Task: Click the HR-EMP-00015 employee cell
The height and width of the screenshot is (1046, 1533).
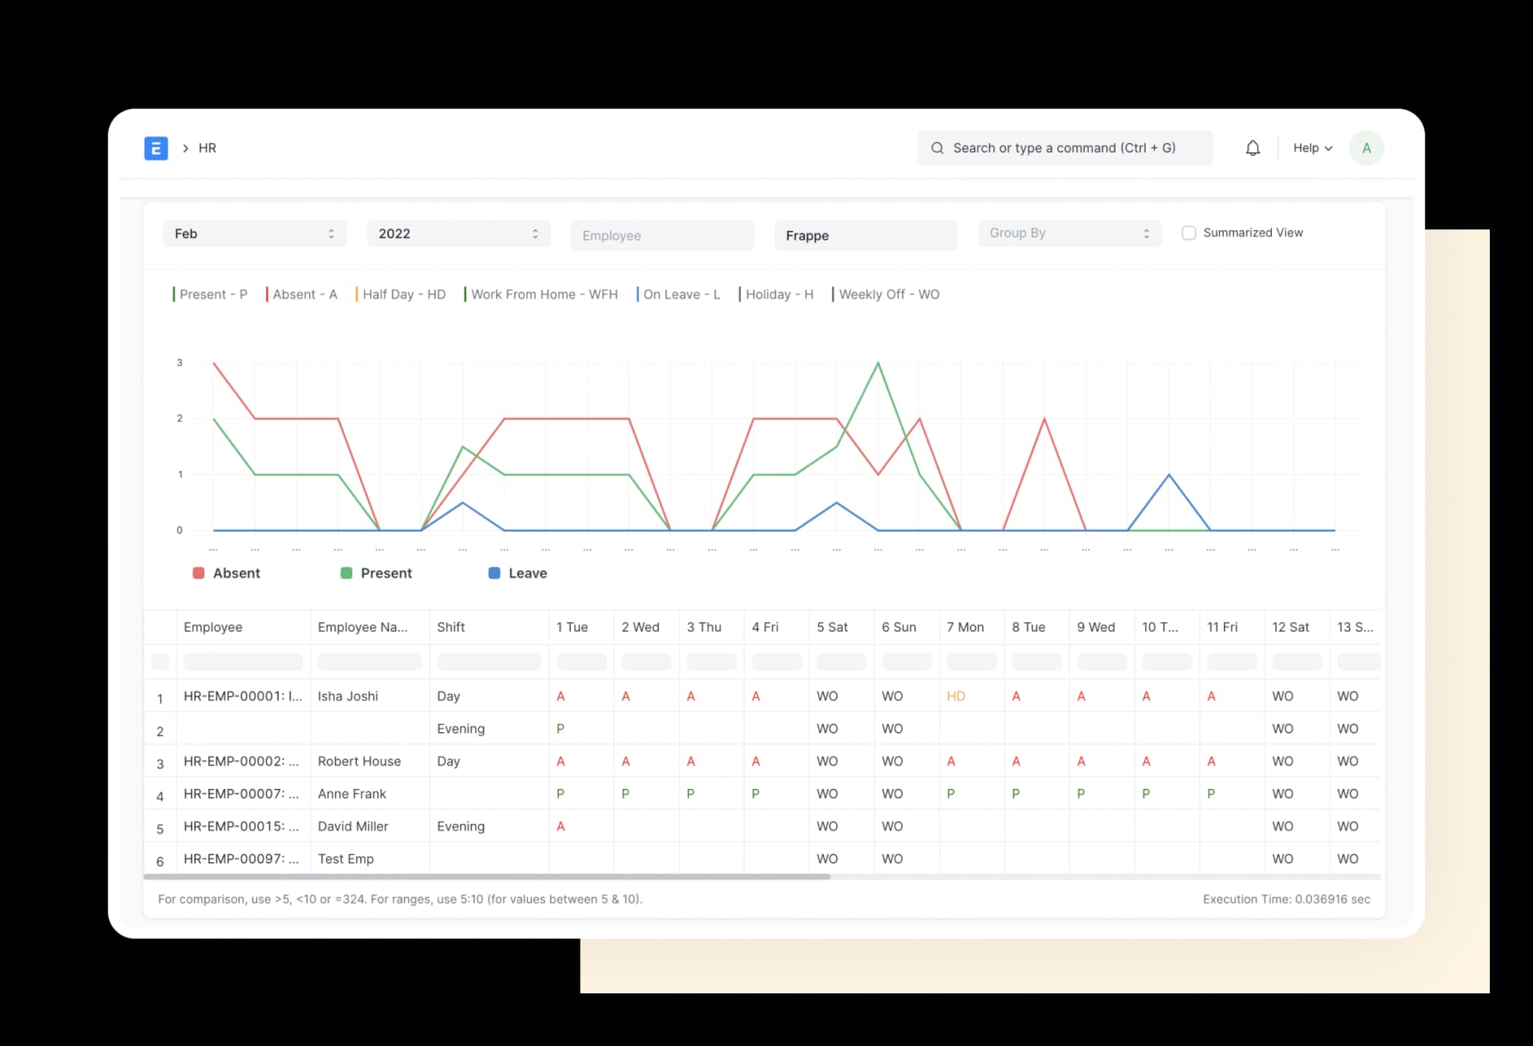Action: tap(243, 826)
